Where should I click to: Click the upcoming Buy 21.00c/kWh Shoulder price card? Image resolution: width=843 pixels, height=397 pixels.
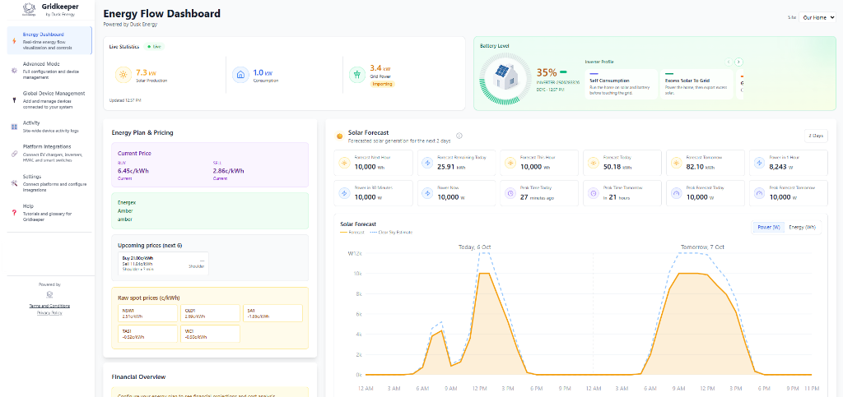[163, 264]
